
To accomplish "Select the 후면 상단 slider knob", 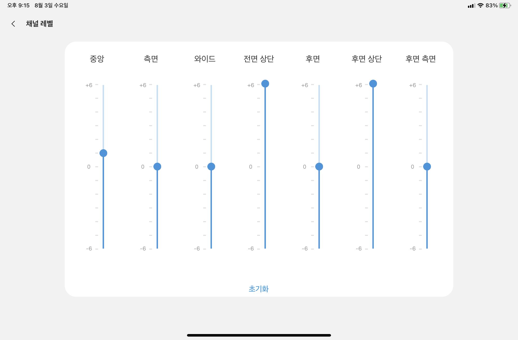I will (x=373, y=84).
